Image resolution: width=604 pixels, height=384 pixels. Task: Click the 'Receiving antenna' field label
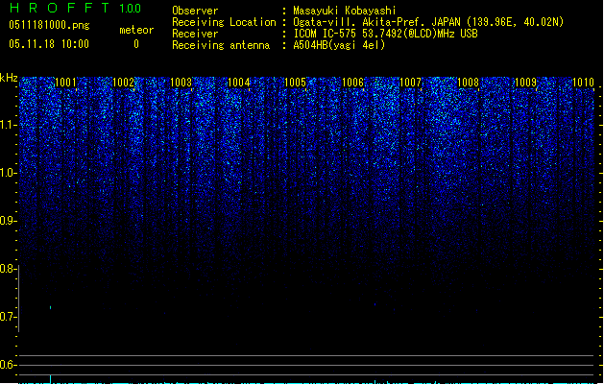pyautogui.click(x=221, y=45)
